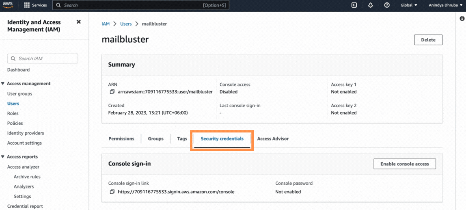Switch to the Groups tab

(x=156, y=139)
